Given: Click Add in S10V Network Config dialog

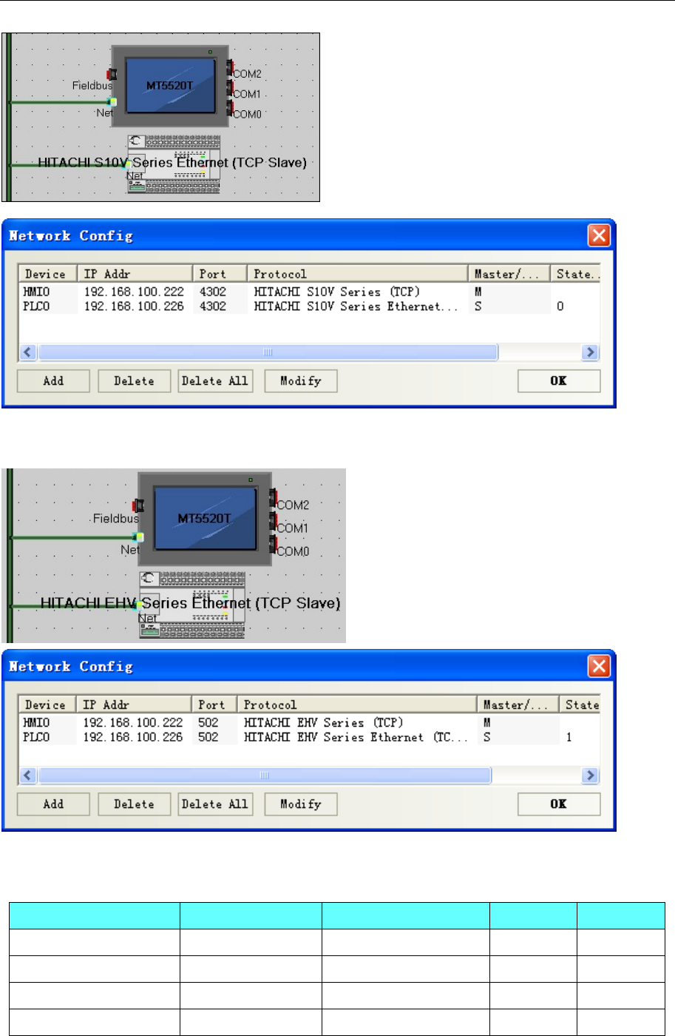Looking at the screenshot, I should [53, 381].
